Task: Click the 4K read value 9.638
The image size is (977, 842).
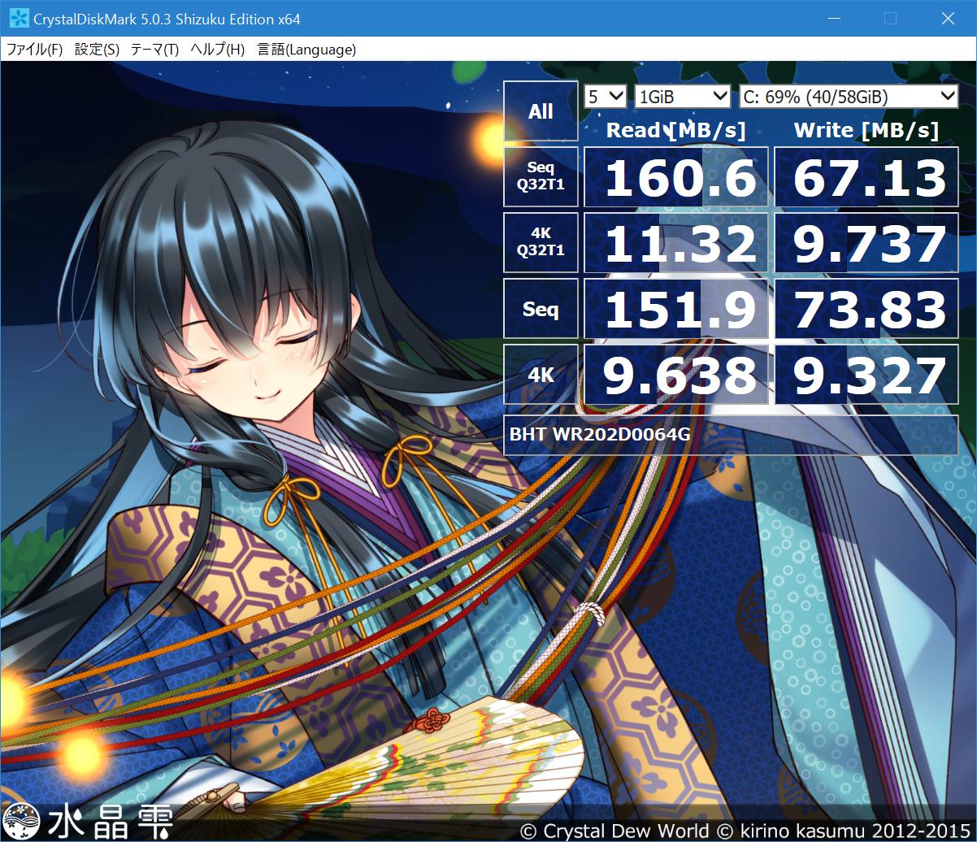Action: 676,375
